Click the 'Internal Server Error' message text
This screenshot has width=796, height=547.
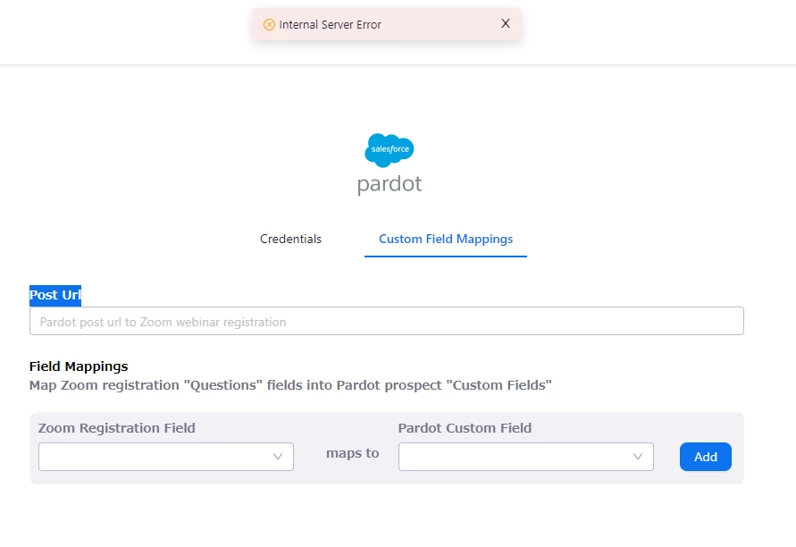tap(330, 24)
